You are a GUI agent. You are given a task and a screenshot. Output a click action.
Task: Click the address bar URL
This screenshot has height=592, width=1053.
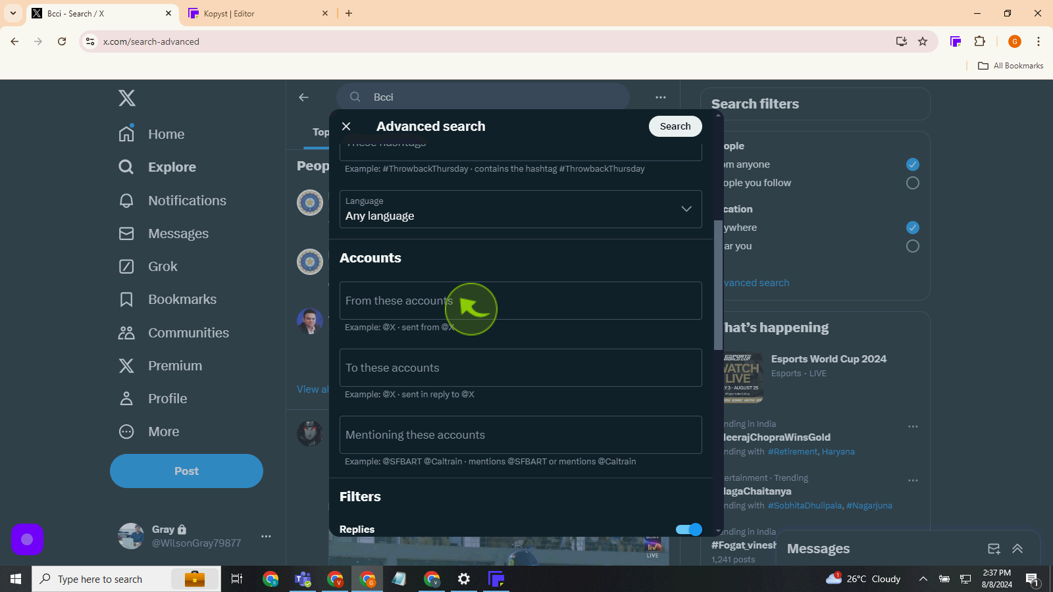[x=151, y=41]
